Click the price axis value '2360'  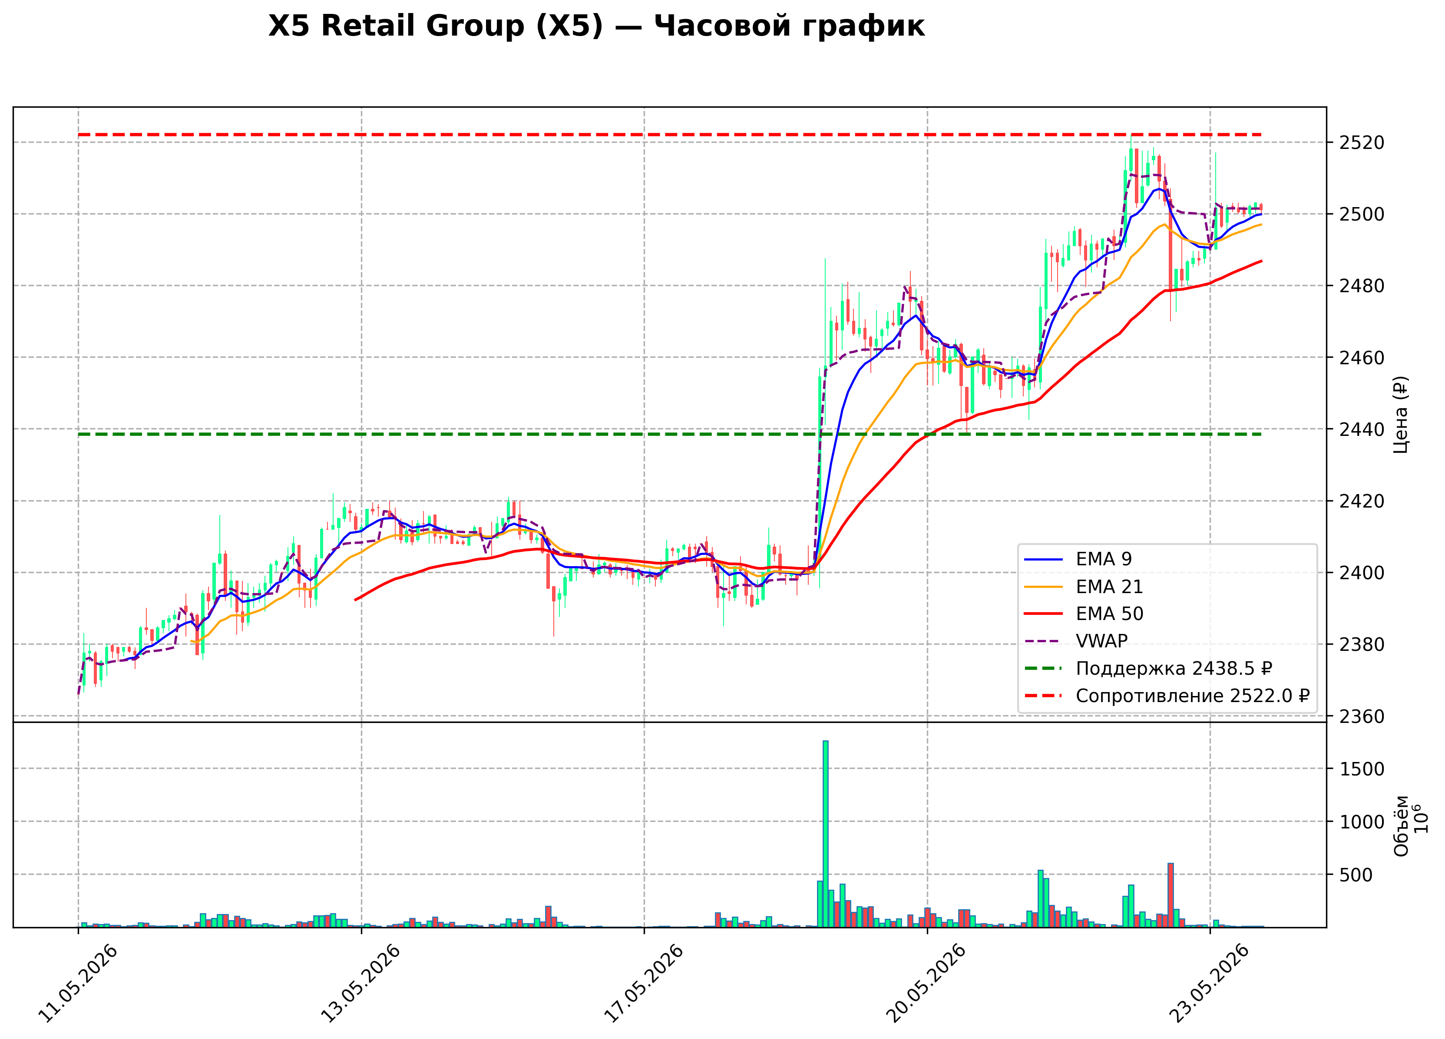point(1362,717)
